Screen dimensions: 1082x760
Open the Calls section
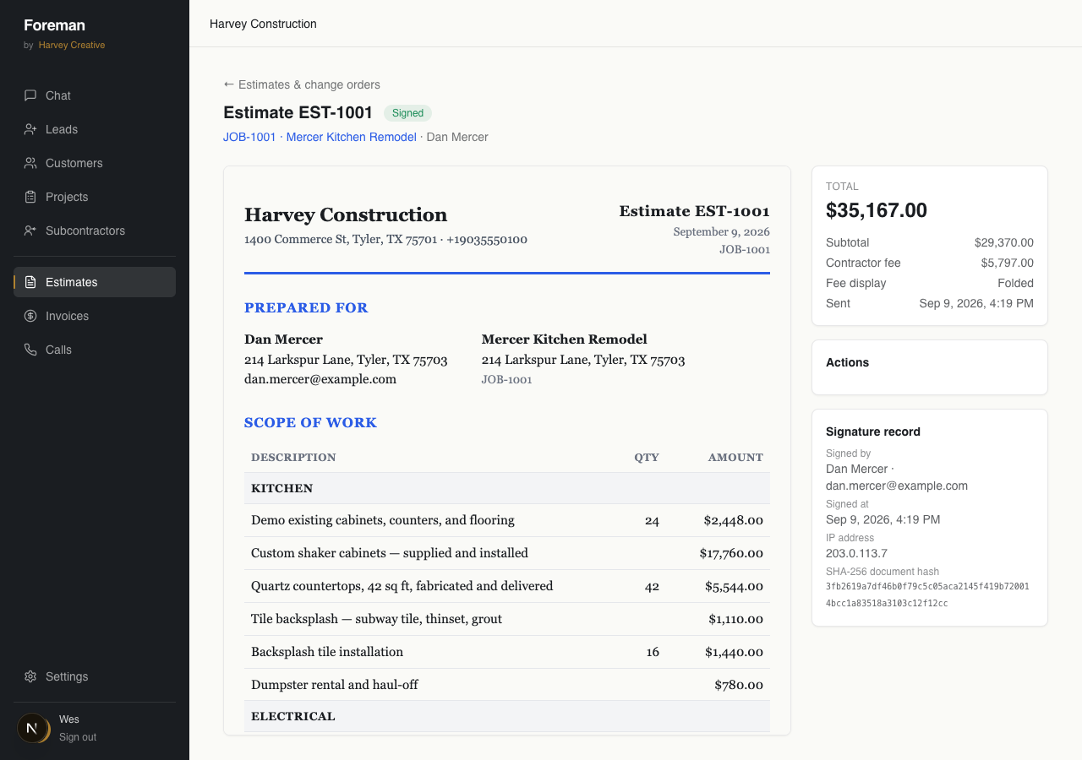[95, 350]
